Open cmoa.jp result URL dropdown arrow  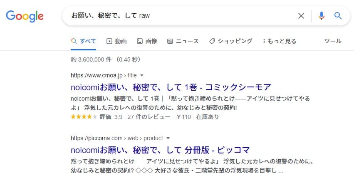pyautogui.click(x=142, y=75)
